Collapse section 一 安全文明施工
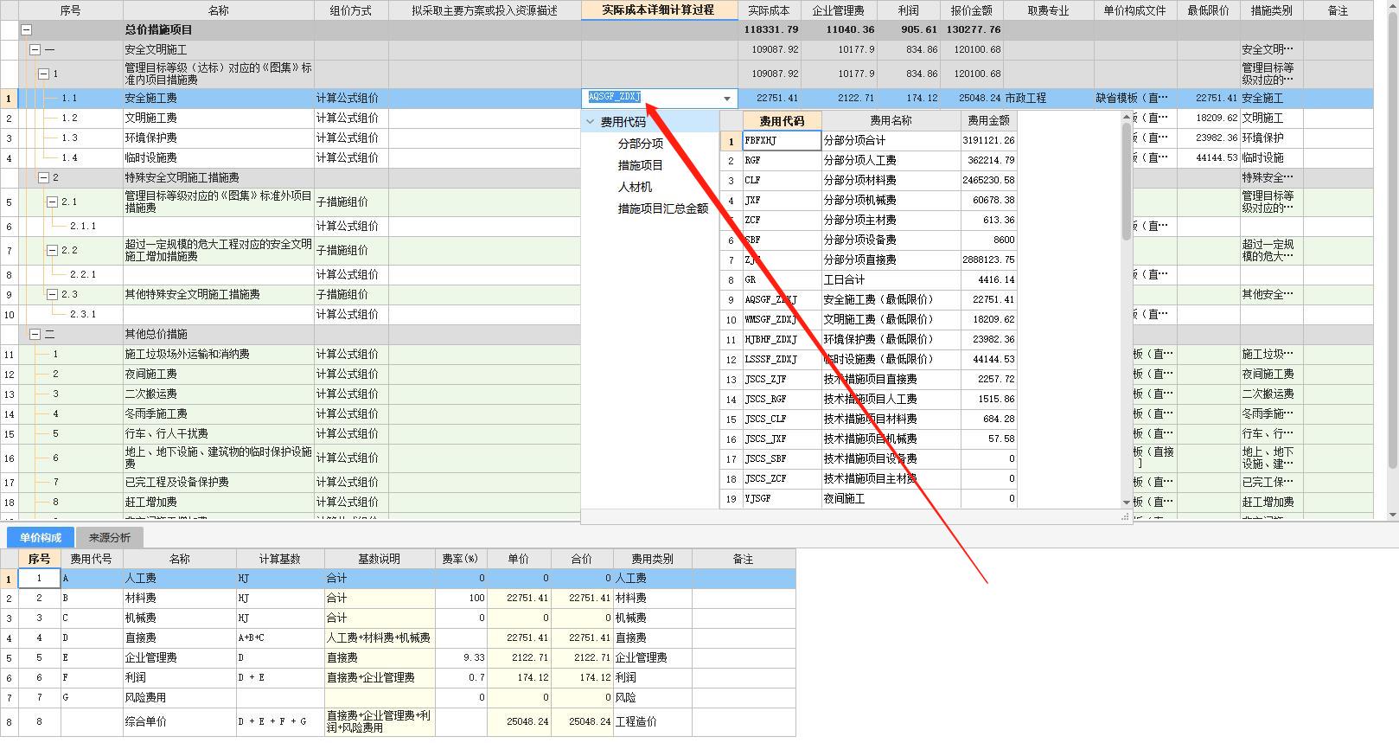1399x743 pixels. point(35,49)
